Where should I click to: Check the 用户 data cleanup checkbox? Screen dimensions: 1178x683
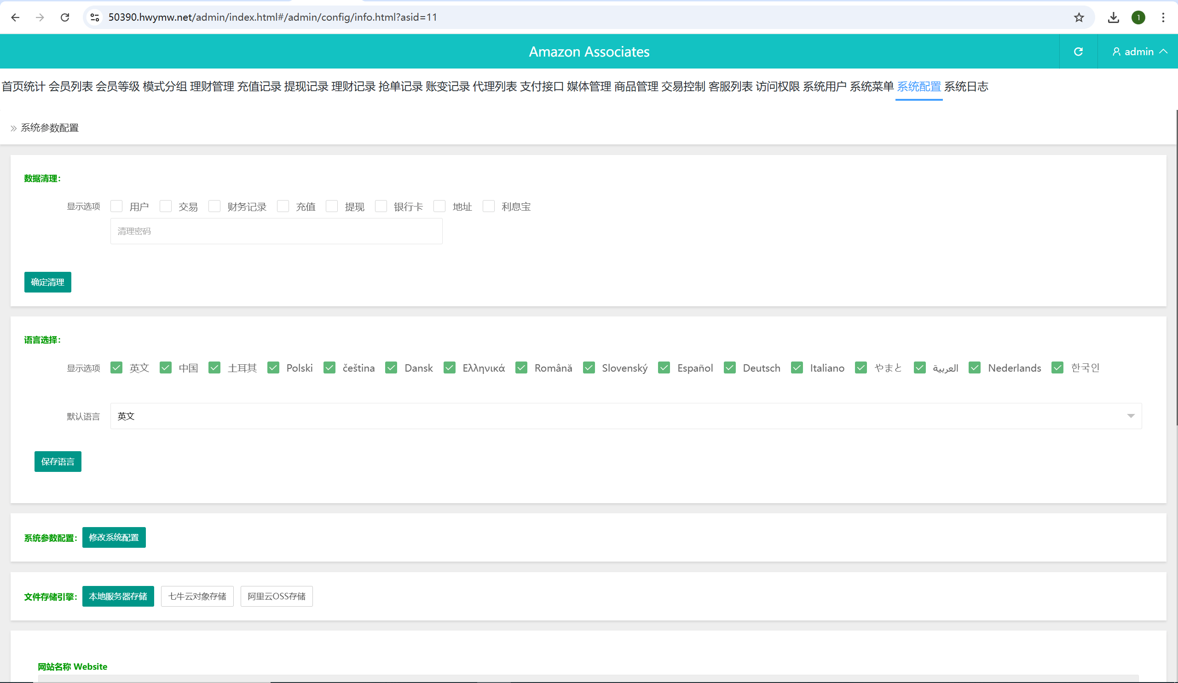tap(116, 206)
